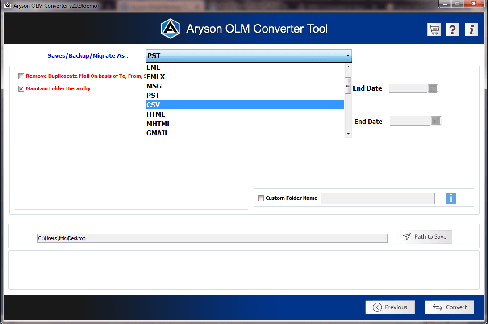Click the About info icon in the header
This screenshot has width=488, height=324.
(471, 29)
